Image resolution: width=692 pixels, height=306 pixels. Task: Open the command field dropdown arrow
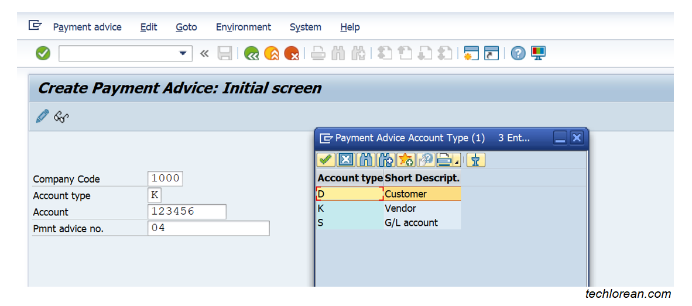tap(181, 54)
